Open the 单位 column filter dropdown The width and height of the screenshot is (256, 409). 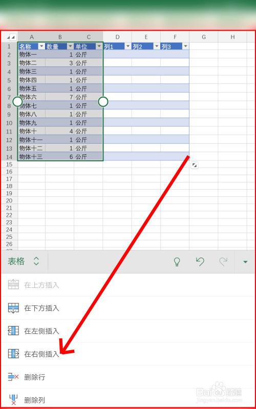[x=99, y=47]
